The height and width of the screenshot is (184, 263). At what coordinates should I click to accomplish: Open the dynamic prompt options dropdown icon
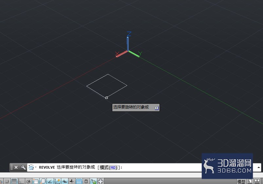coord(157,108)
